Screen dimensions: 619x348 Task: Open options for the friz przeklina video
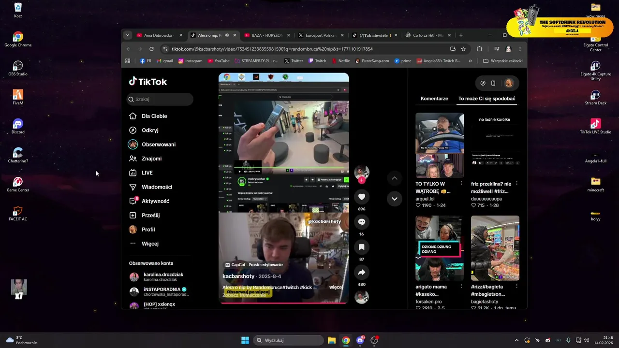[517, 184]
